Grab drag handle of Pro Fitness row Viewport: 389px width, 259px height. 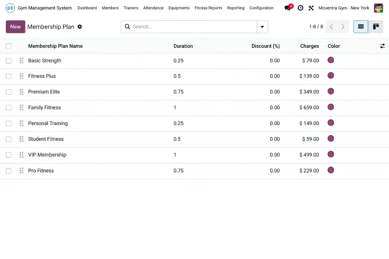21,171
